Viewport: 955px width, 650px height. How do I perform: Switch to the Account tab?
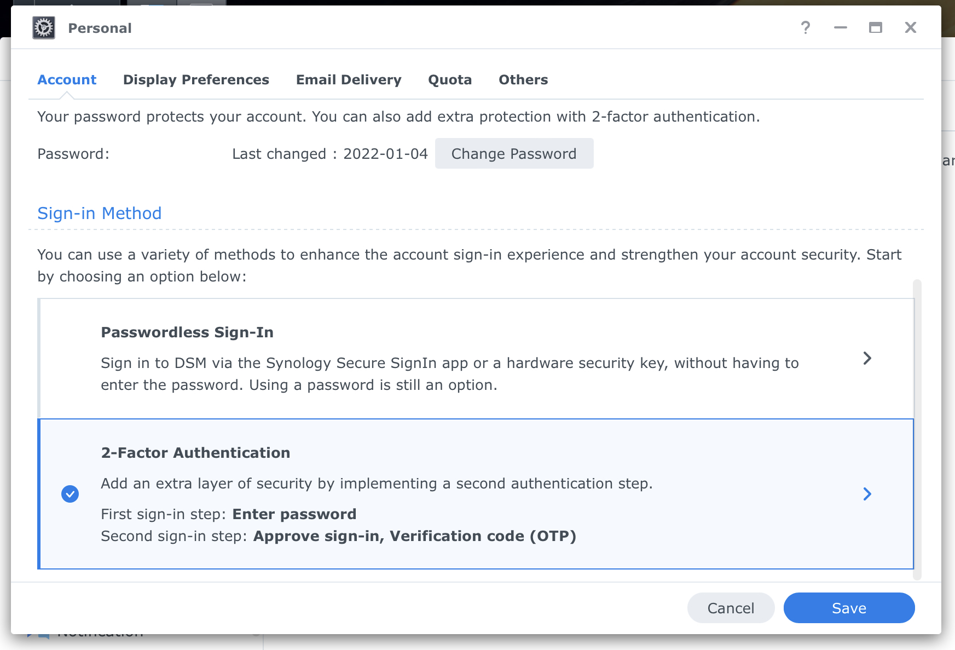pos(67,80)
